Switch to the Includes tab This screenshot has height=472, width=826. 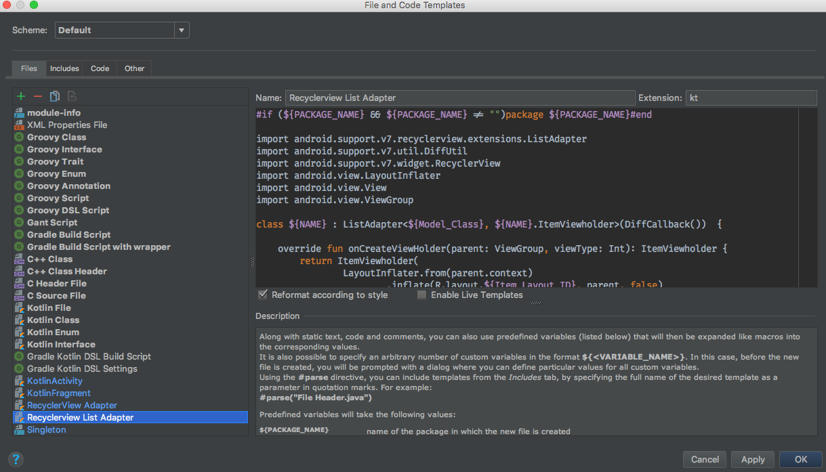click(x=64, y=68)
